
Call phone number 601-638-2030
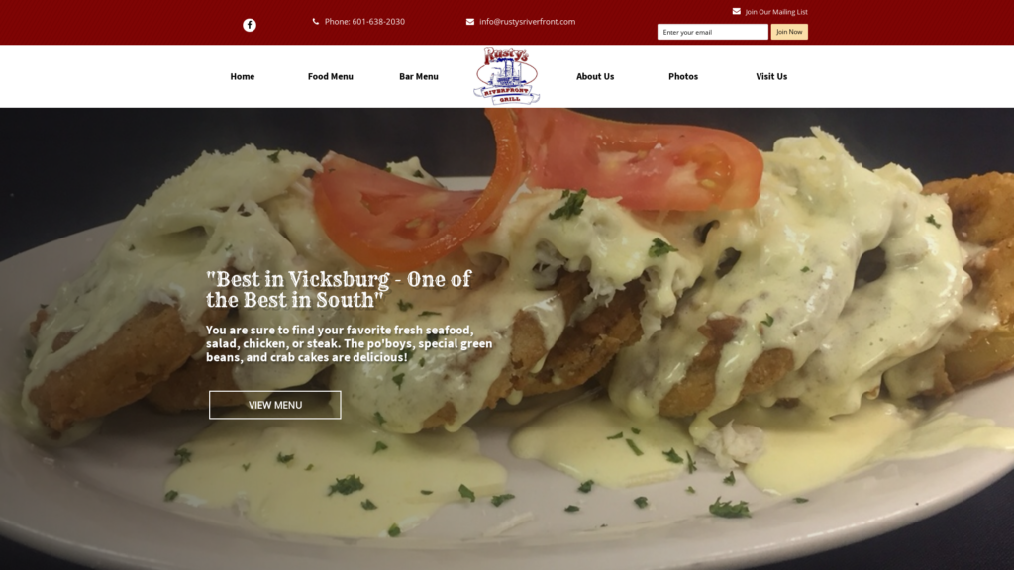364,22
